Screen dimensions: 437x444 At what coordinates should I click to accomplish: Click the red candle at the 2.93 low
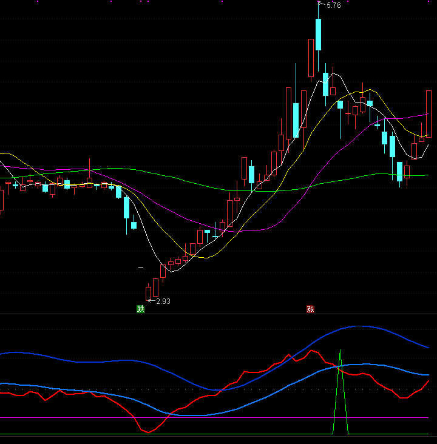148,294
